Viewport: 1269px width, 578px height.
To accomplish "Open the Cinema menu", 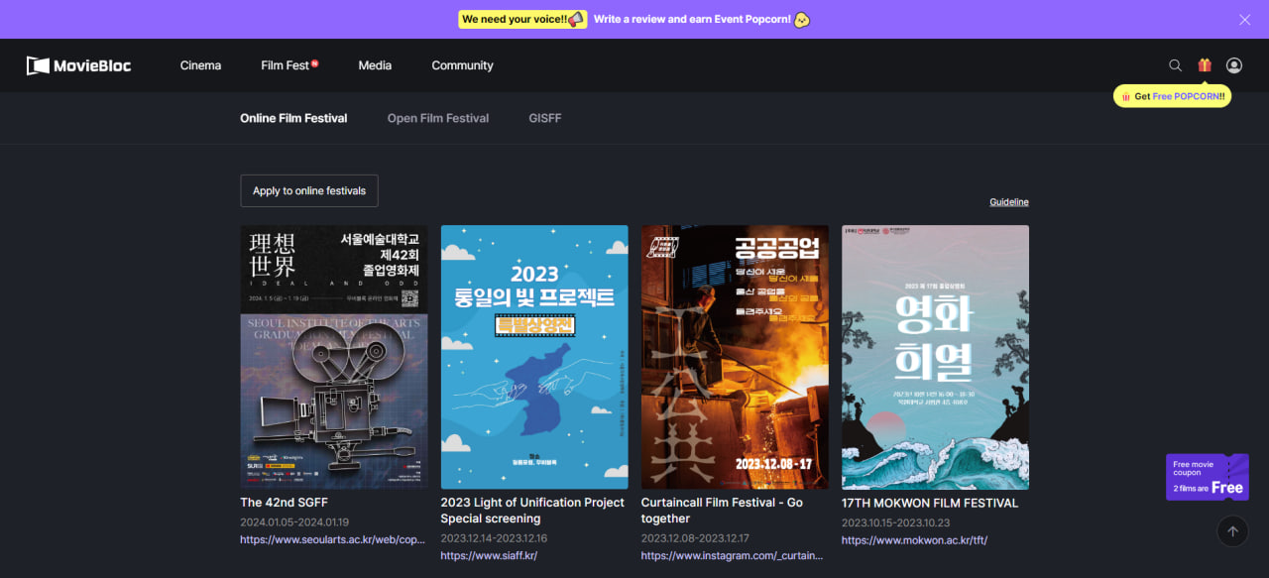I will point(200,65).
